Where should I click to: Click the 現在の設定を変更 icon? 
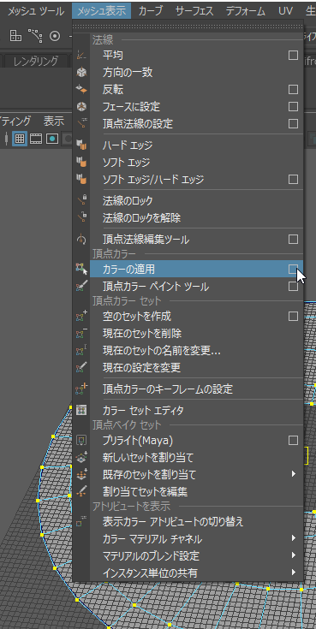tap(81, 367)
